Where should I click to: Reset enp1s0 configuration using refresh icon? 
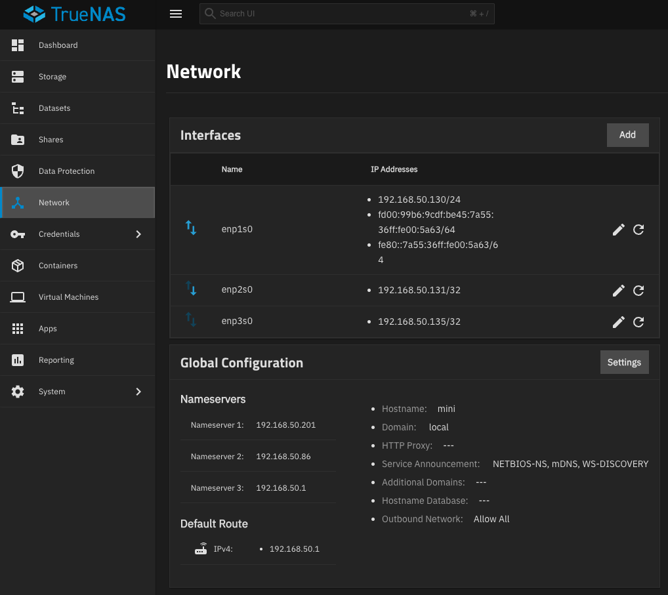(638, 230)
